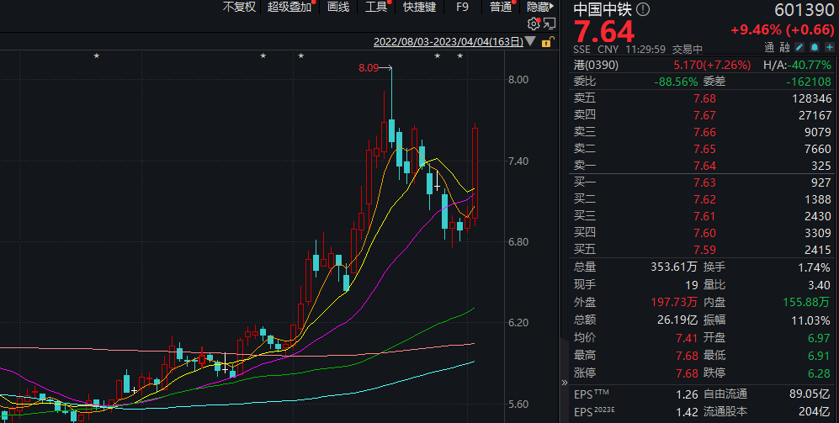Open the 普通 chart mode dropdown
The height and width of the screenshot is (423, 839).
501,7
